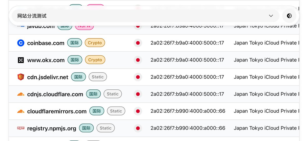Click Japan flag in www.okx.com row
308x141 pixels.
pos(138,60)
